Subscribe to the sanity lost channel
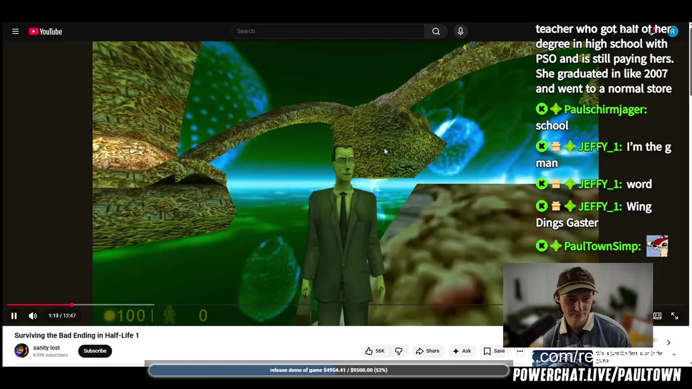This screenshot has width=692, height=389. tap(95, 351)
